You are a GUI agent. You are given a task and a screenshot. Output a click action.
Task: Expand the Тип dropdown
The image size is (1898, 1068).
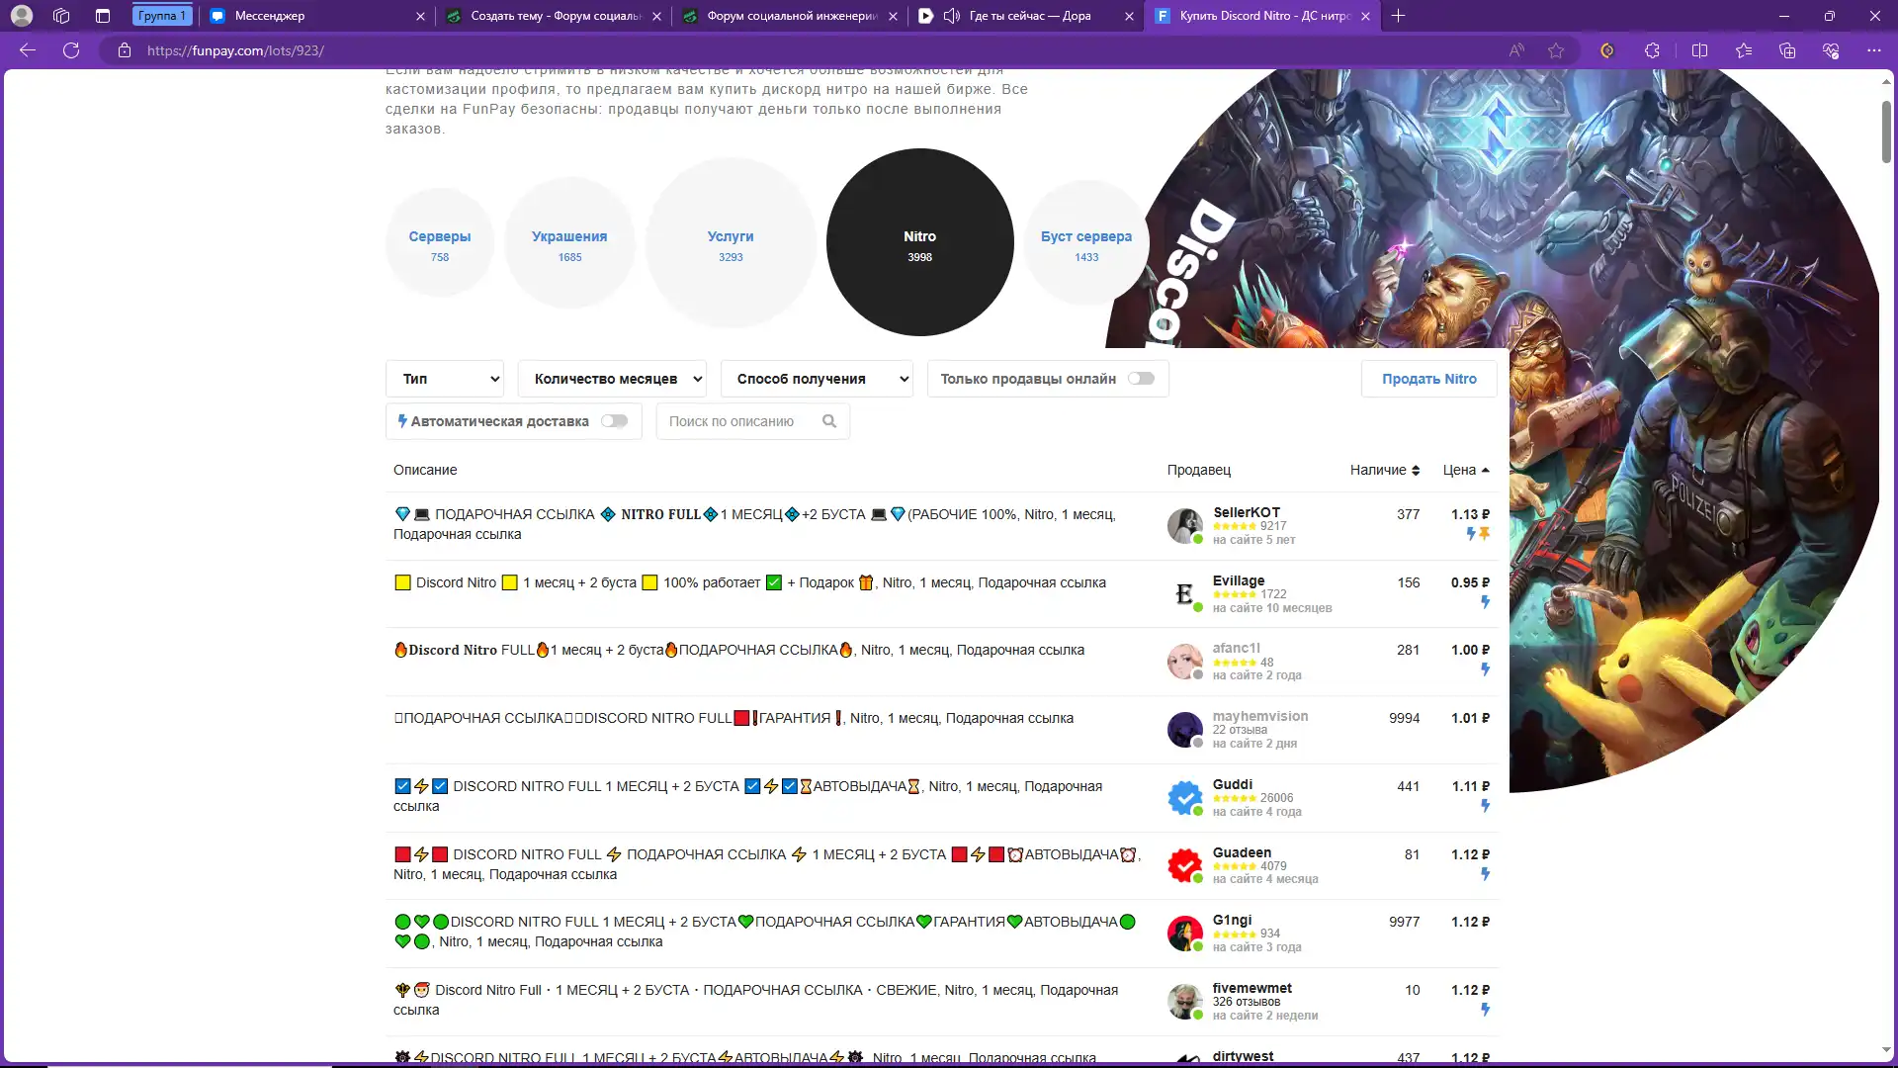click(x=445, y=379)
